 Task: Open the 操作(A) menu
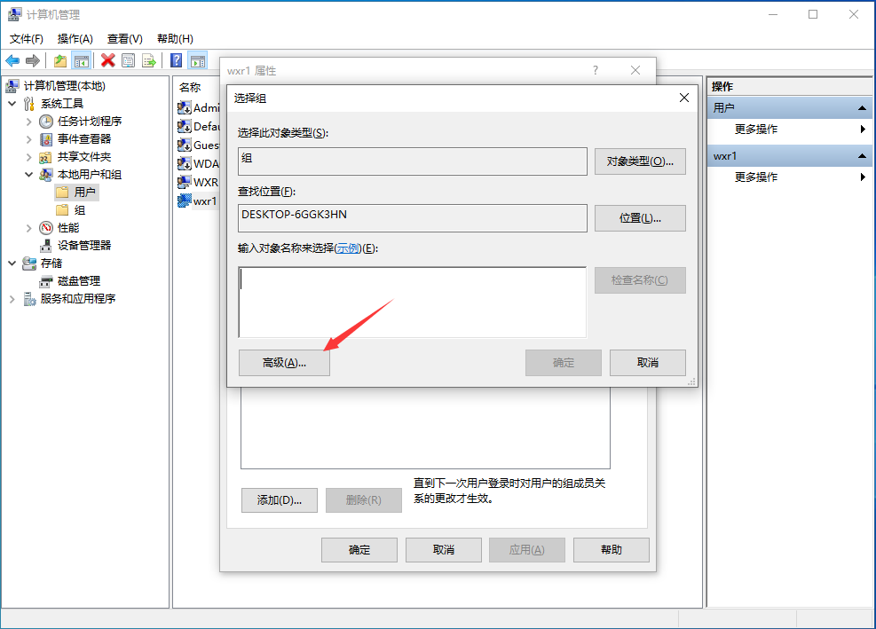tap(75, 38)
